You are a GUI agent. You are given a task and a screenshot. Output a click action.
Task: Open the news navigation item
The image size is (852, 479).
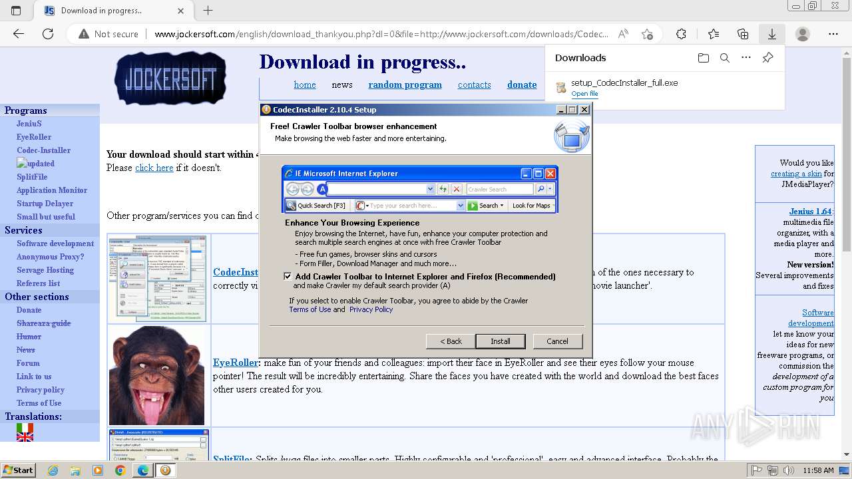tap(342, 84)
